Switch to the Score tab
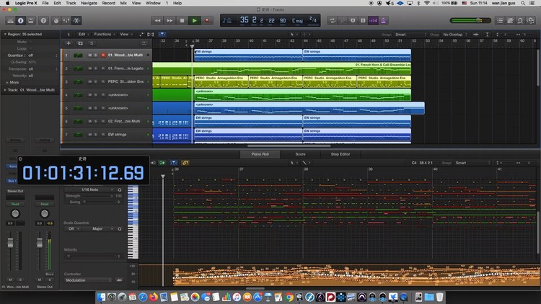The width and height of the screenshot is (541, 304). coord(300,154)
